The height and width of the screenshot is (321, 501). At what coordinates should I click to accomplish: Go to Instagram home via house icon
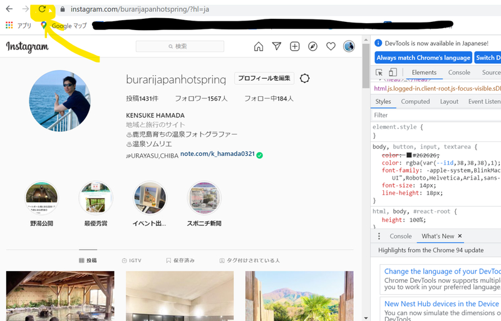tap(259, 46)
